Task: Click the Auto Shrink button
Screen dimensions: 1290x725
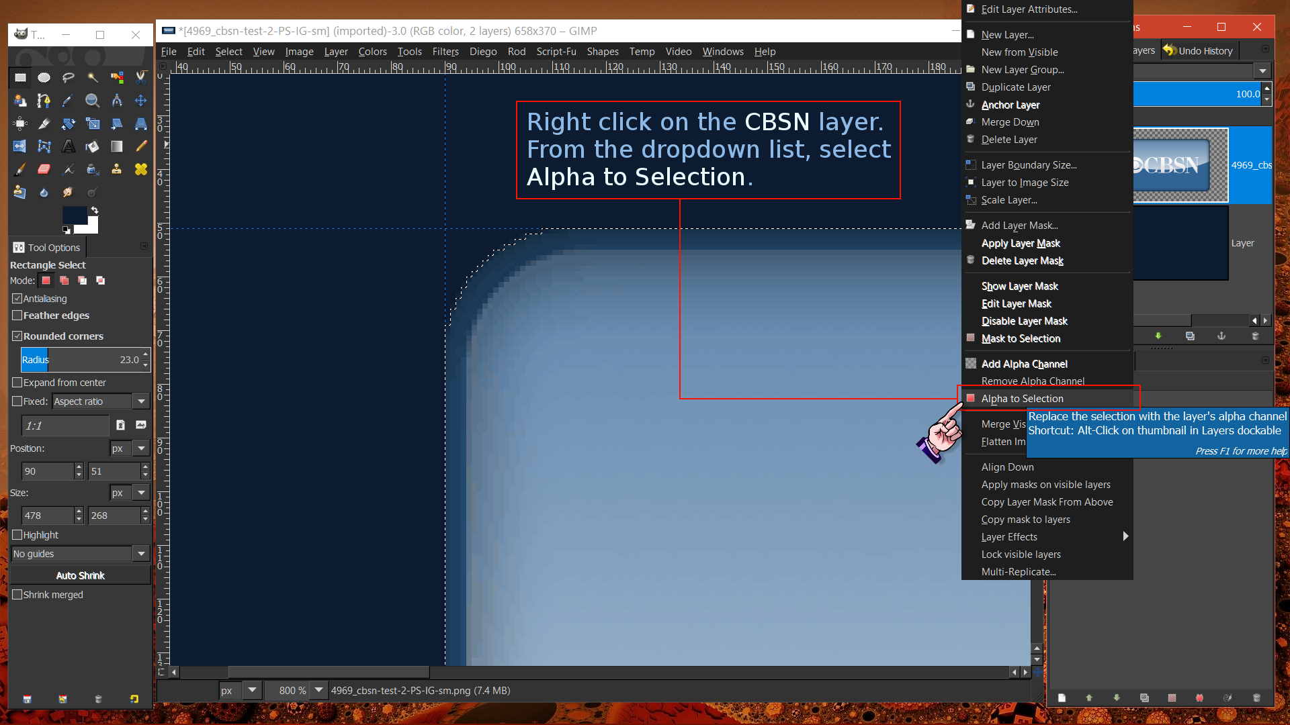Action: click(x=81, y=575)
